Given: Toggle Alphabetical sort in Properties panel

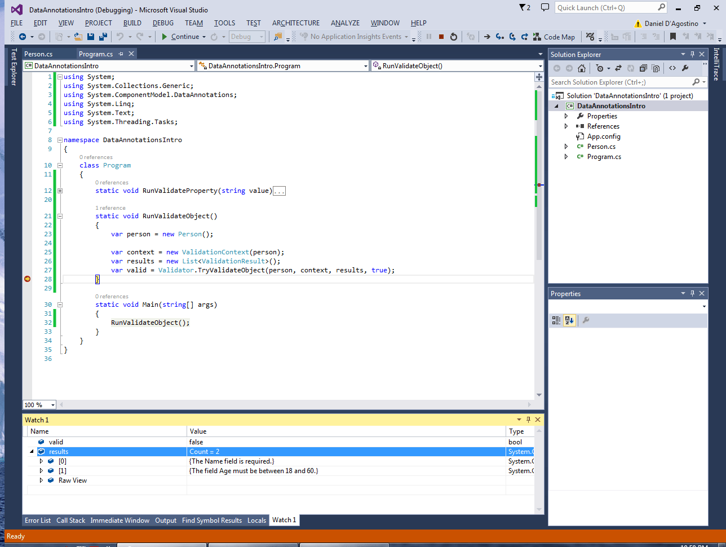Looking at the screenshot, I should (569, 320).
